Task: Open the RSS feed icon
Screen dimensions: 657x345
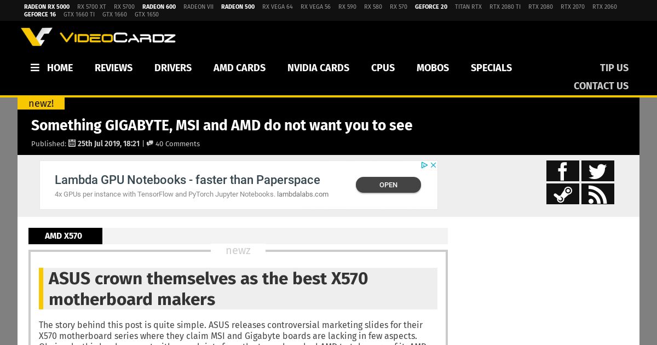Action: [598, 194]
